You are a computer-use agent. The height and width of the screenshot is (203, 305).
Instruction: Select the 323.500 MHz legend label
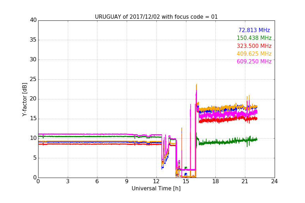(254, 46)
